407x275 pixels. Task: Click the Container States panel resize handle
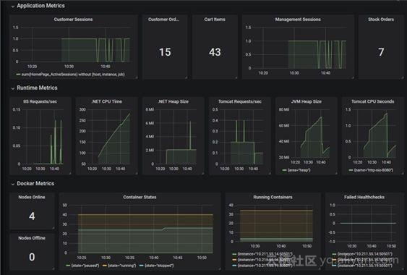coord(219,268)
